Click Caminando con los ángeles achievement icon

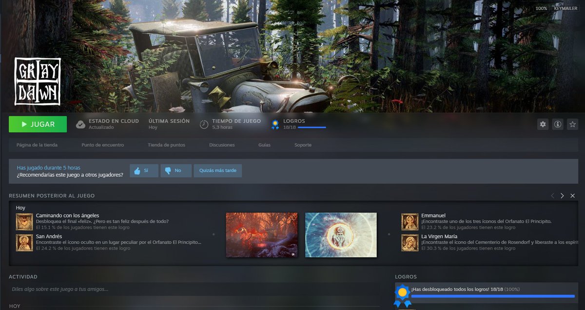pyautogui.click(x=24, y=222)
